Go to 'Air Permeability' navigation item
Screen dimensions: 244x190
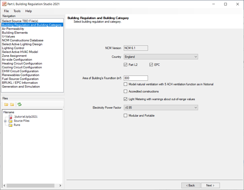pos(13,29)
